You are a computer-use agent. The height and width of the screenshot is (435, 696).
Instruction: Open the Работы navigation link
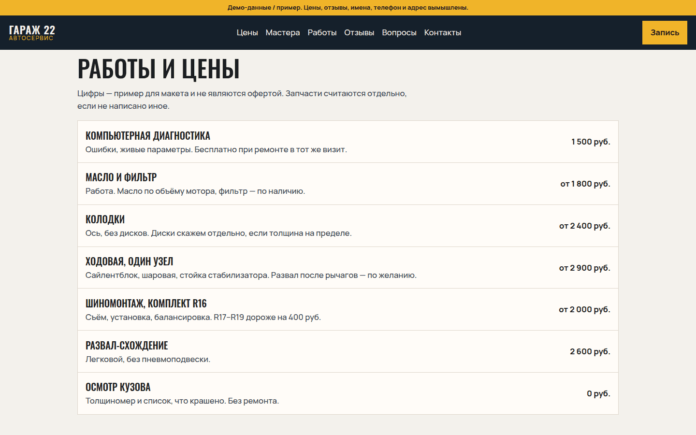pyautogui.click(x=322, y=32)
